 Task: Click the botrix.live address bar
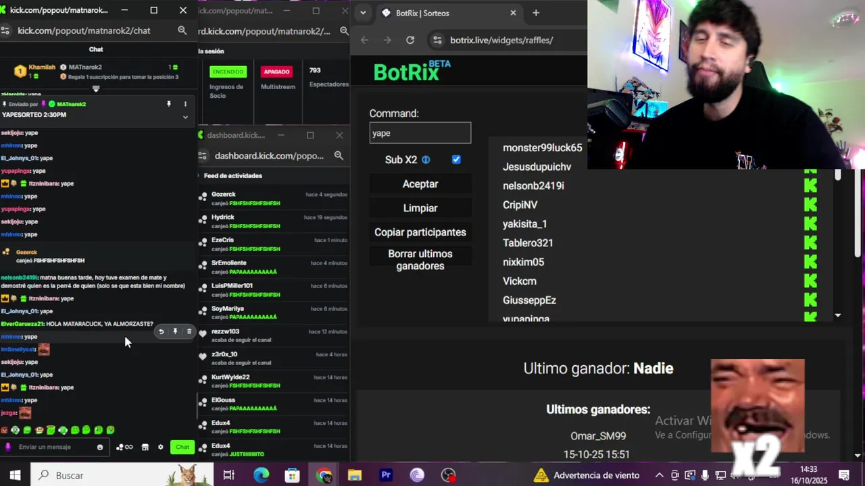tap(507, 40)
